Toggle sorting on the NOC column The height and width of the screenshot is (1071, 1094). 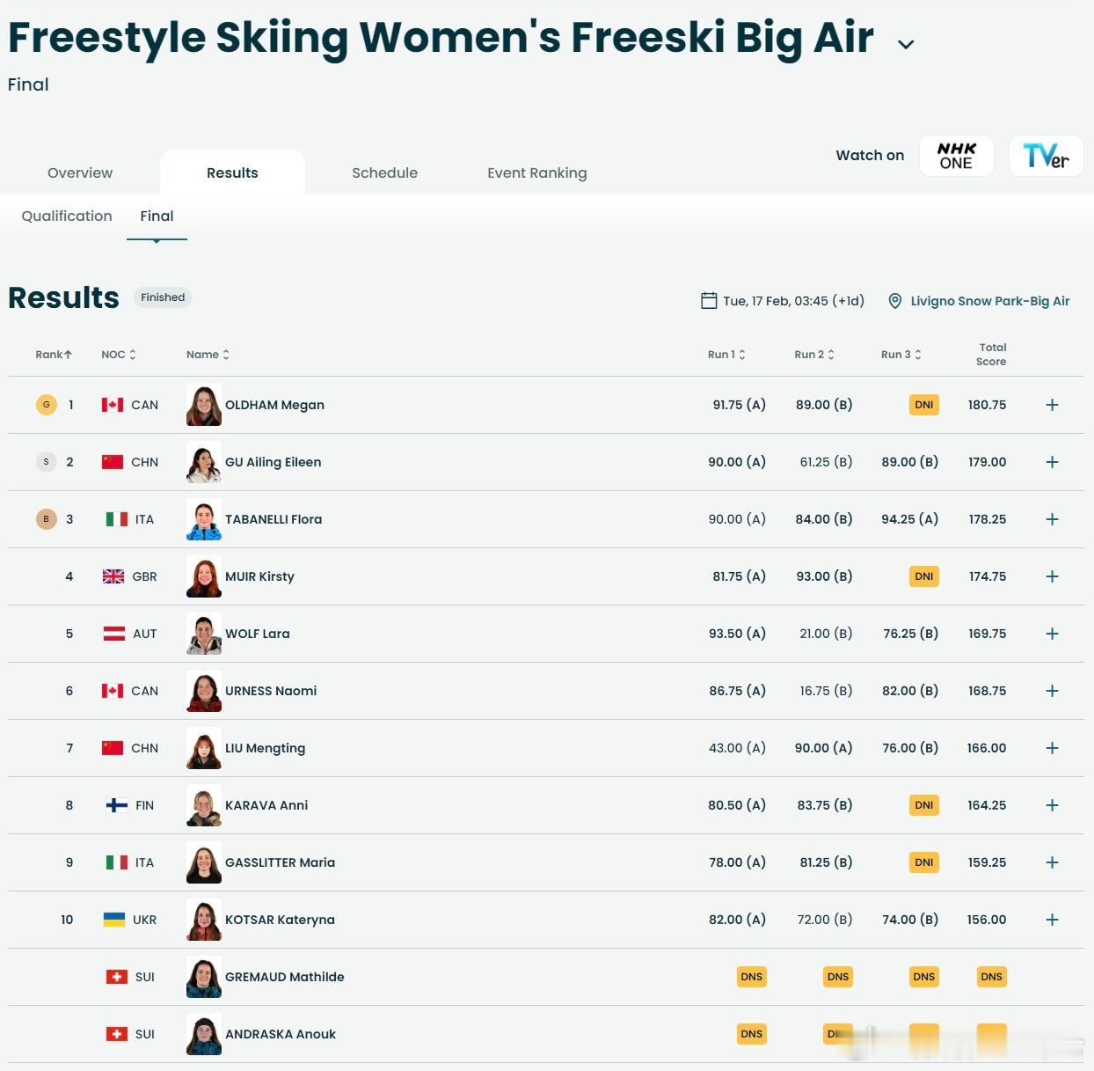(119, 355)
